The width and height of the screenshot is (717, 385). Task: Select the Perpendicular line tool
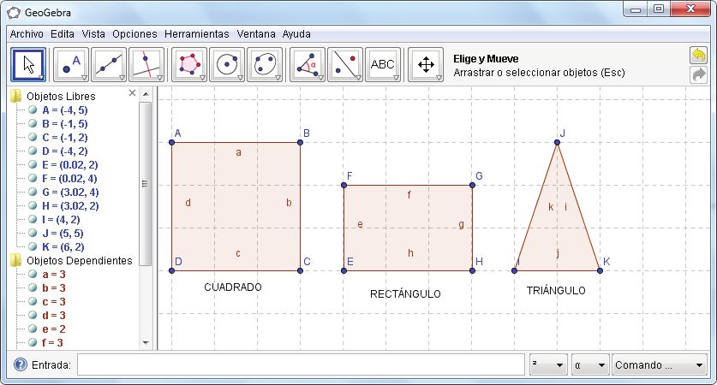pyautogui.click(x=146, y=65)
